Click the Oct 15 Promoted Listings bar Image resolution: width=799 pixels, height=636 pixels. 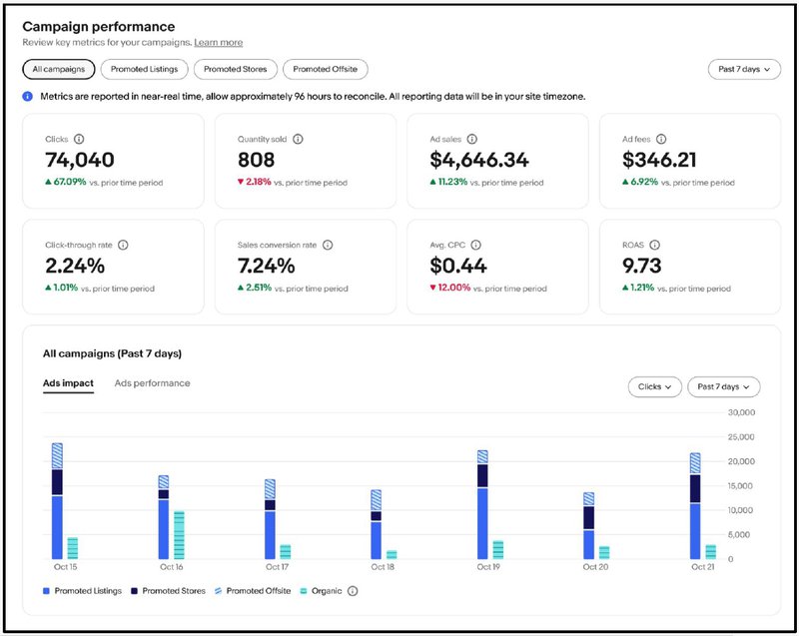click(x=57, y=527)
